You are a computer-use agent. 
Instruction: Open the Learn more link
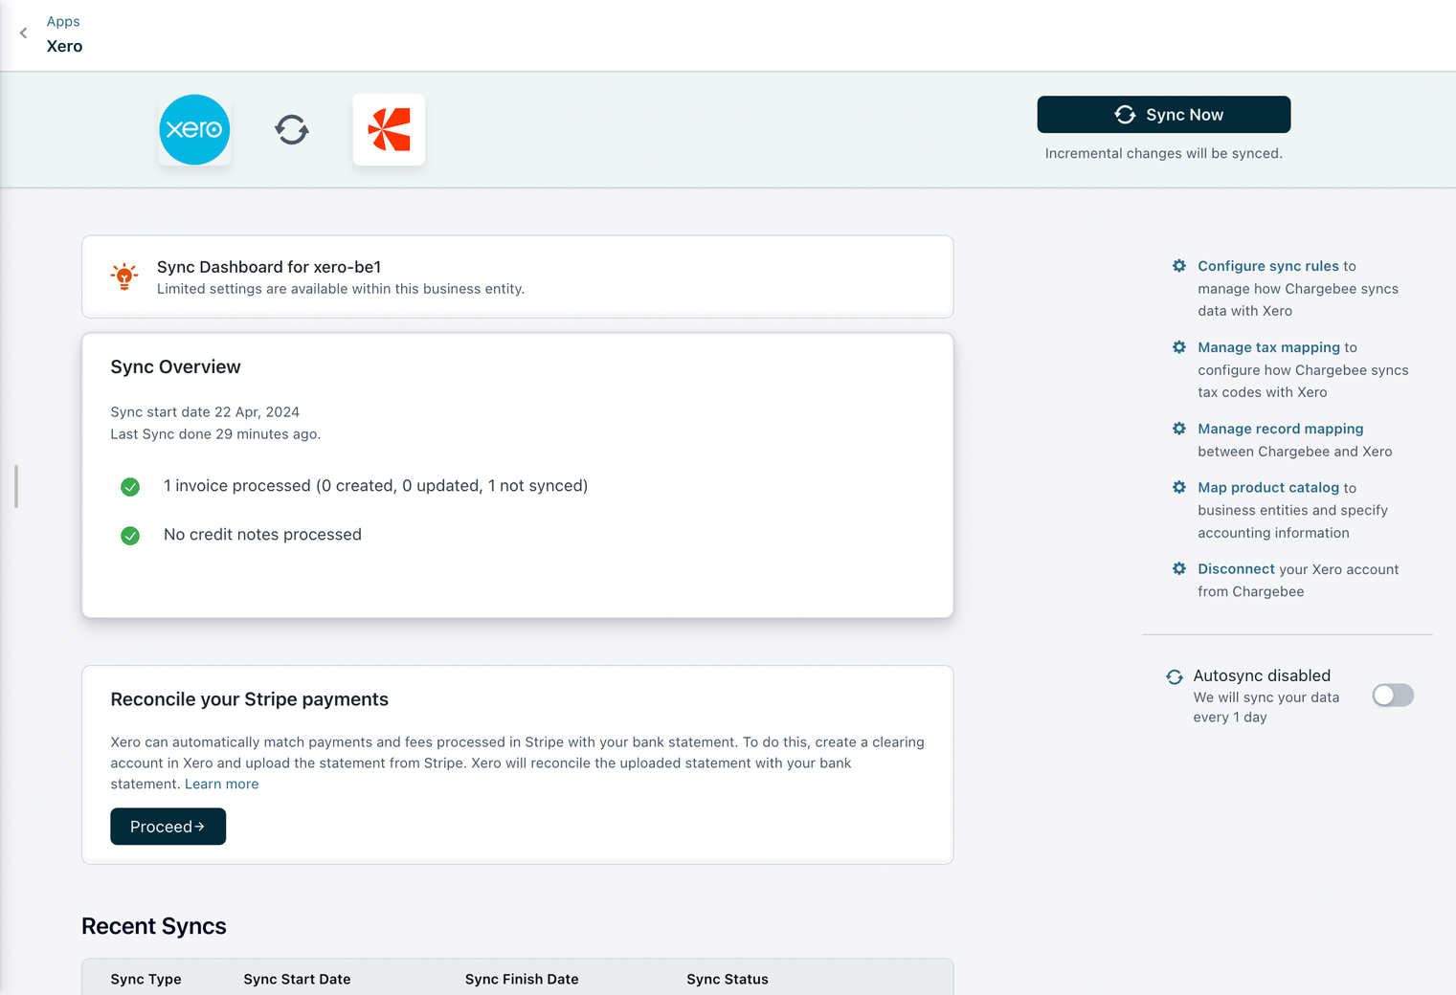(221, 784)
